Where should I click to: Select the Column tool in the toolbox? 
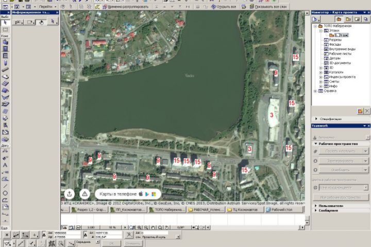5,63
